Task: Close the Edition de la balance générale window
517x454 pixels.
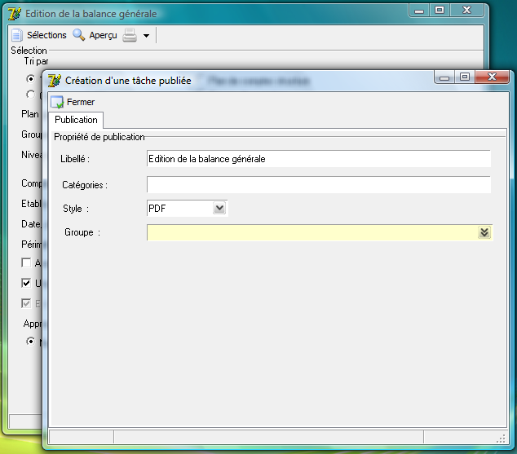Action: 466,11
